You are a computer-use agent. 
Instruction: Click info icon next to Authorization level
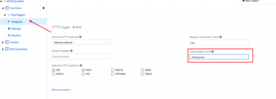[x=212, y=52]
